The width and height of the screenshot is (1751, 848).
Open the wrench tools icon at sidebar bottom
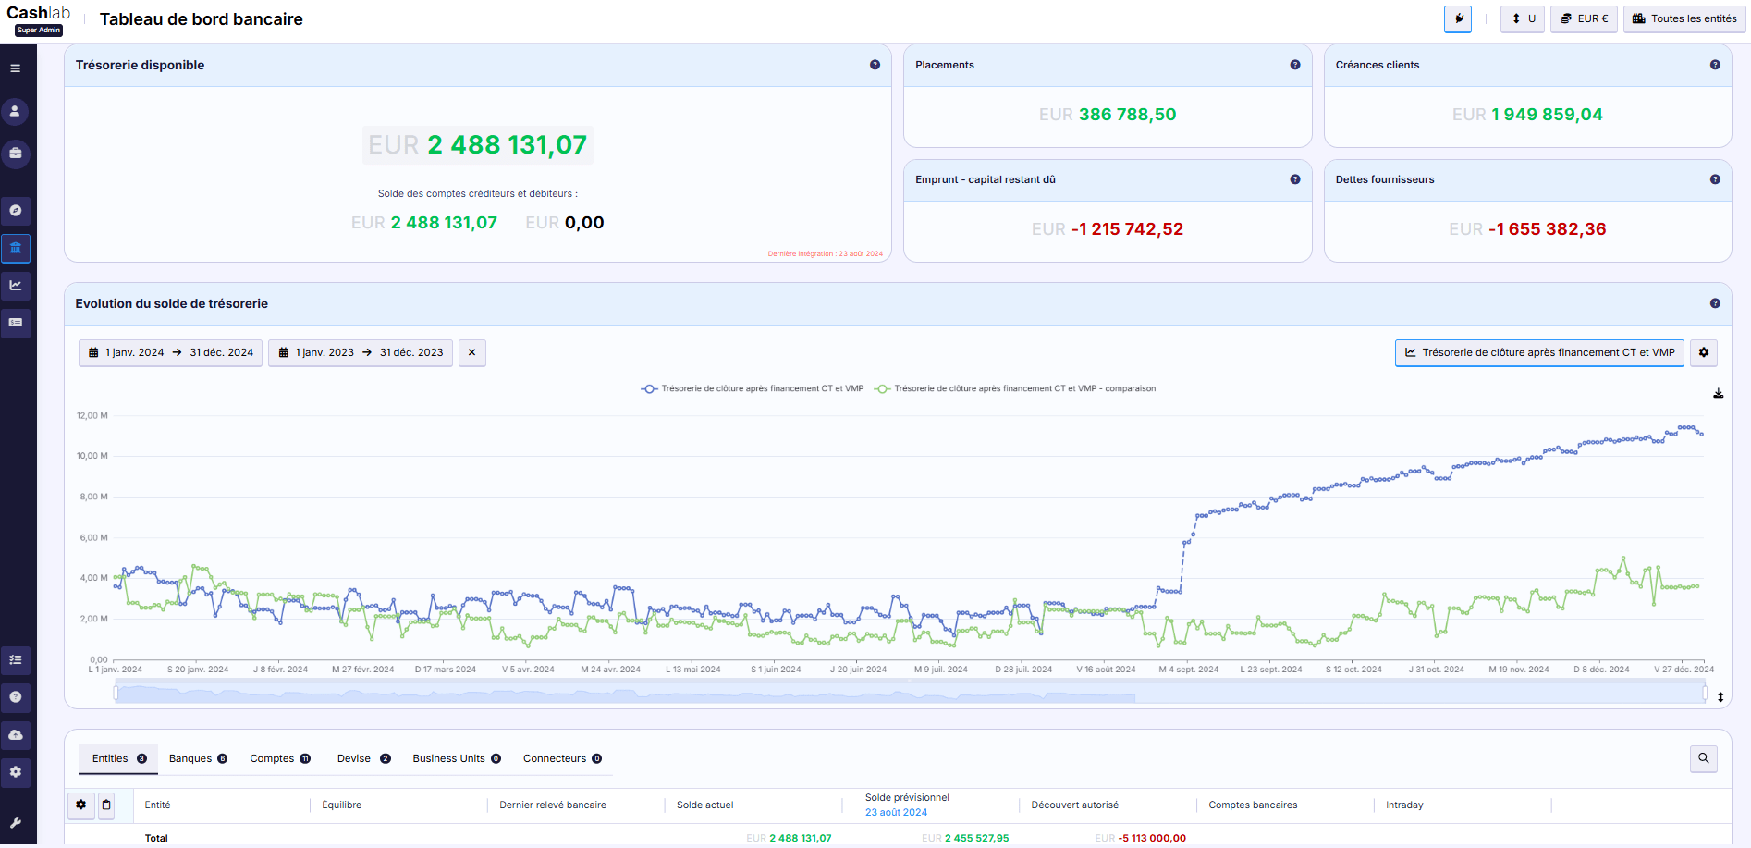(x=15, y=823)
